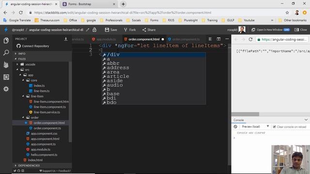Collapse the Console panel chevron

[306, 120]
